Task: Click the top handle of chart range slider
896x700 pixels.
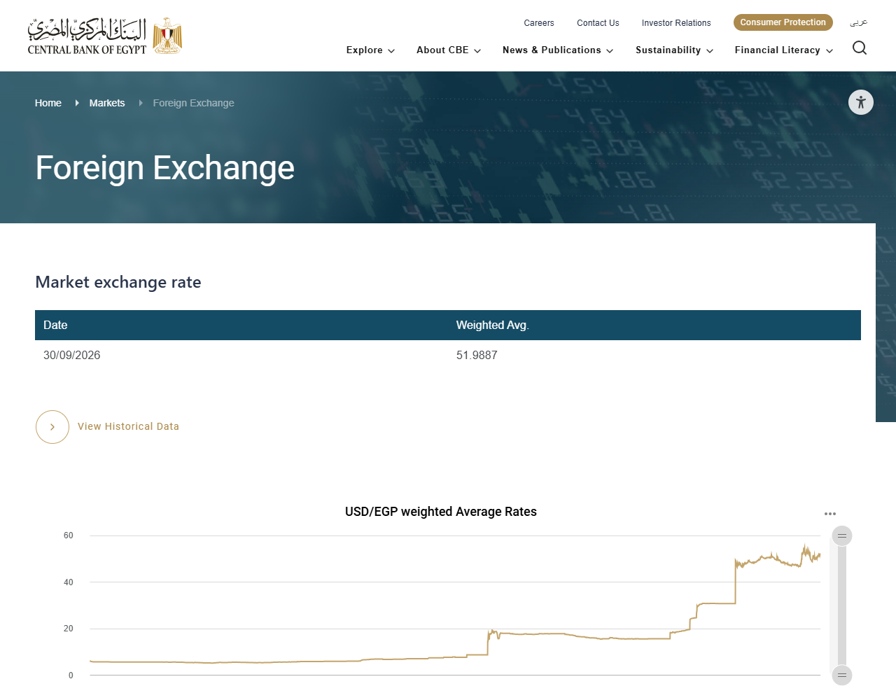Action: click(842, 536)
